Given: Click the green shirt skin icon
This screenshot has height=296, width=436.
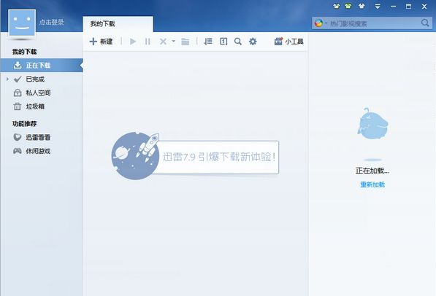Looking at the screenshot, I should [348, 6].
